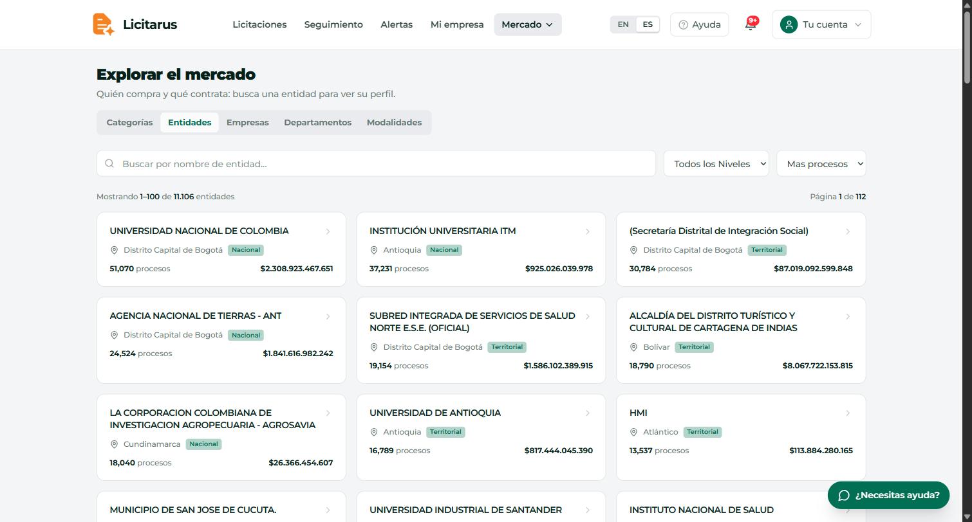Click the question mark help icon
This screenshot has height=522, width=972.
click(x=683, y=24)
